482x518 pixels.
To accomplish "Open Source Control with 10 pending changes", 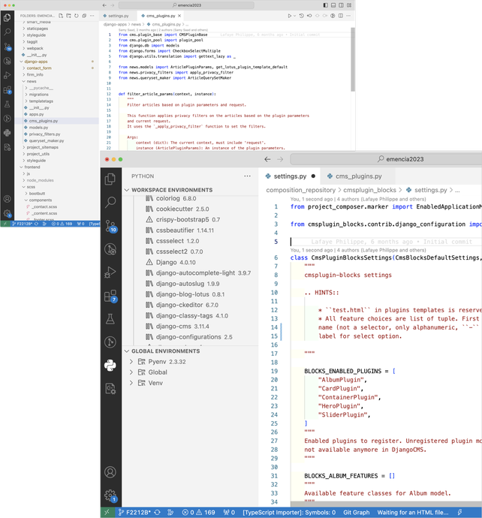I will point(110,225).
